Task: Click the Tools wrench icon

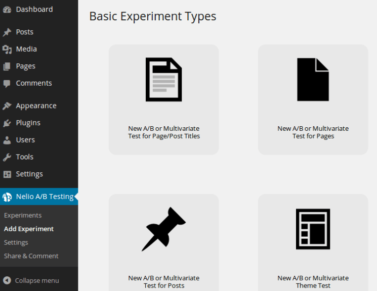Action: (x=7, y=157)
